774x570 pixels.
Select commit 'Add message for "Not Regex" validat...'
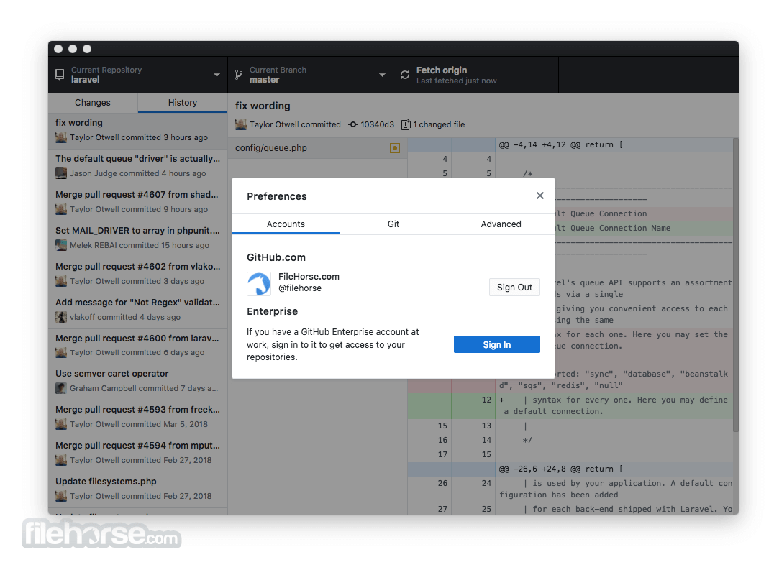click(137, 311)
